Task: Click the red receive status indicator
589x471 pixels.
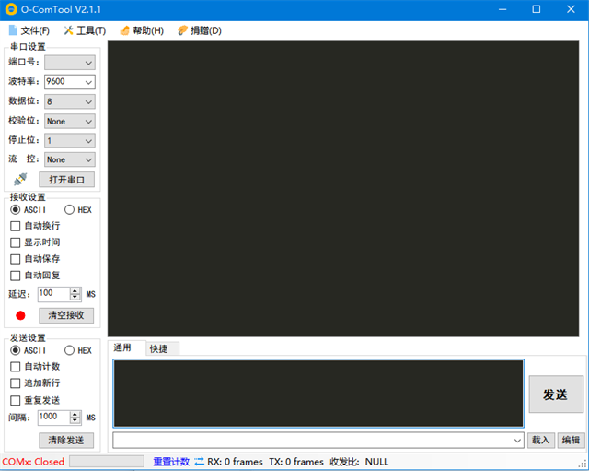Action: (20, 315)
